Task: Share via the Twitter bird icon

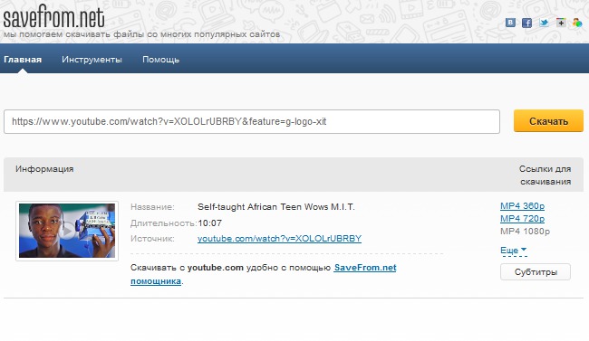Action: (544, 23)
